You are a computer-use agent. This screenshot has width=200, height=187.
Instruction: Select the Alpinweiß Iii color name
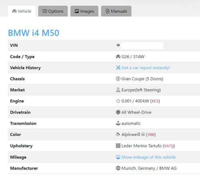133,135
